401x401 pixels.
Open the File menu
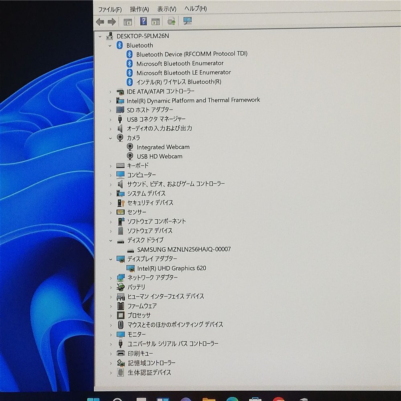click(109, 9)
